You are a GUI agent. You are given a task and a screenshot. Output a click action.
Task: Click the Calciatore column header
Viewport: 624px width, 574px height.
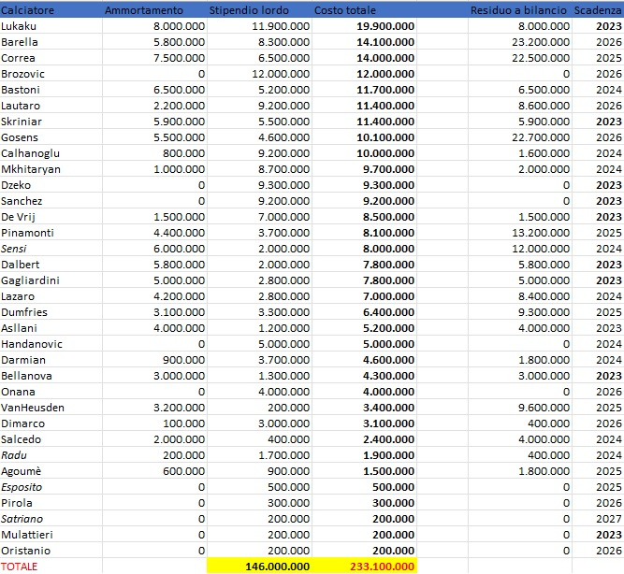click(x=28, y=10)
